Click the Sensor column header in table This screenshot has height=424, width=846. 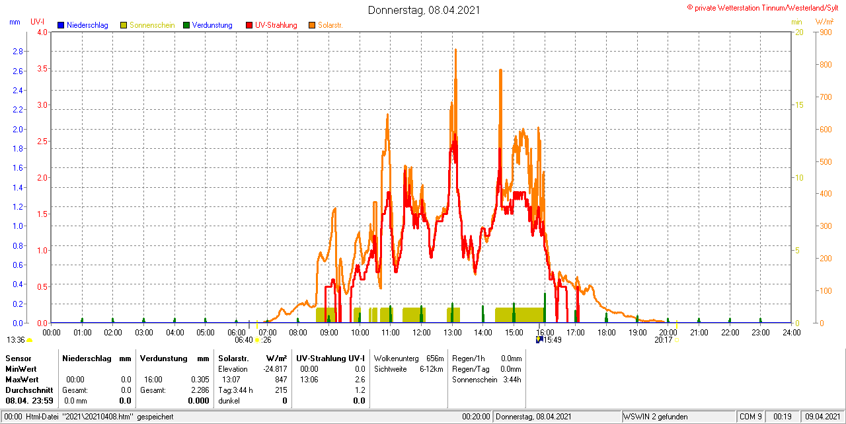[x=18, y=358]
